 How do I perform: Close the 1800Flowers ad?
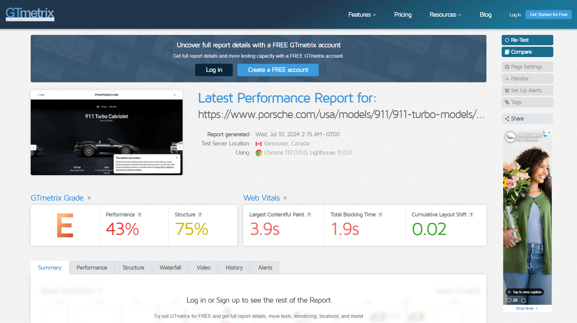[549, 133]
